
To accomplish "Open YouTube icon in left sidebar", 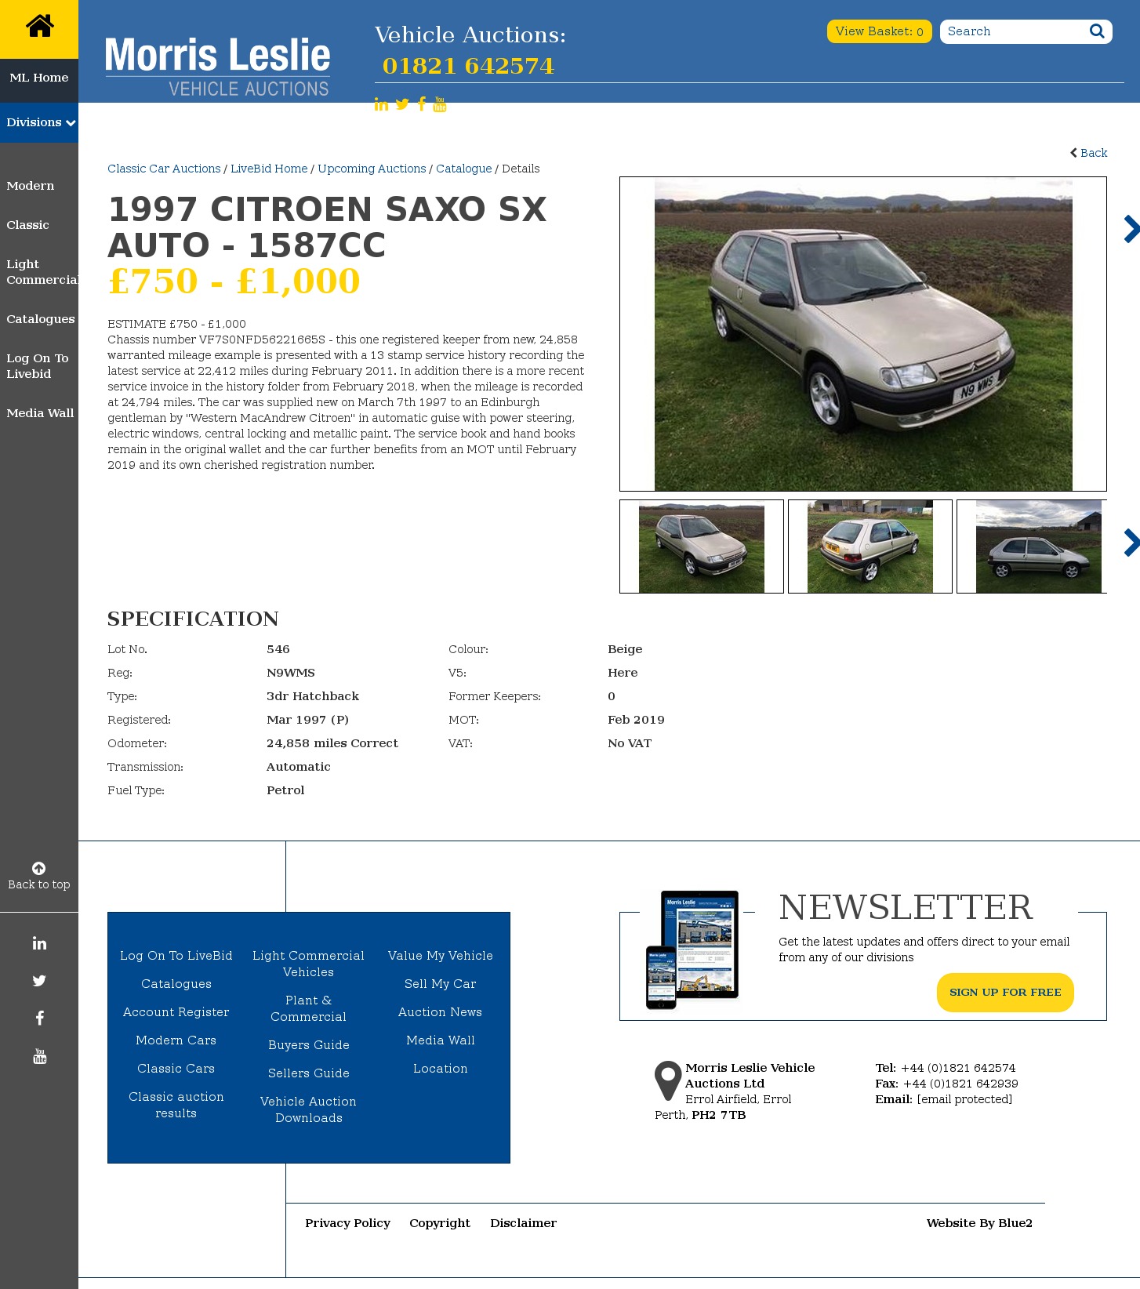I will point(39,1056).
